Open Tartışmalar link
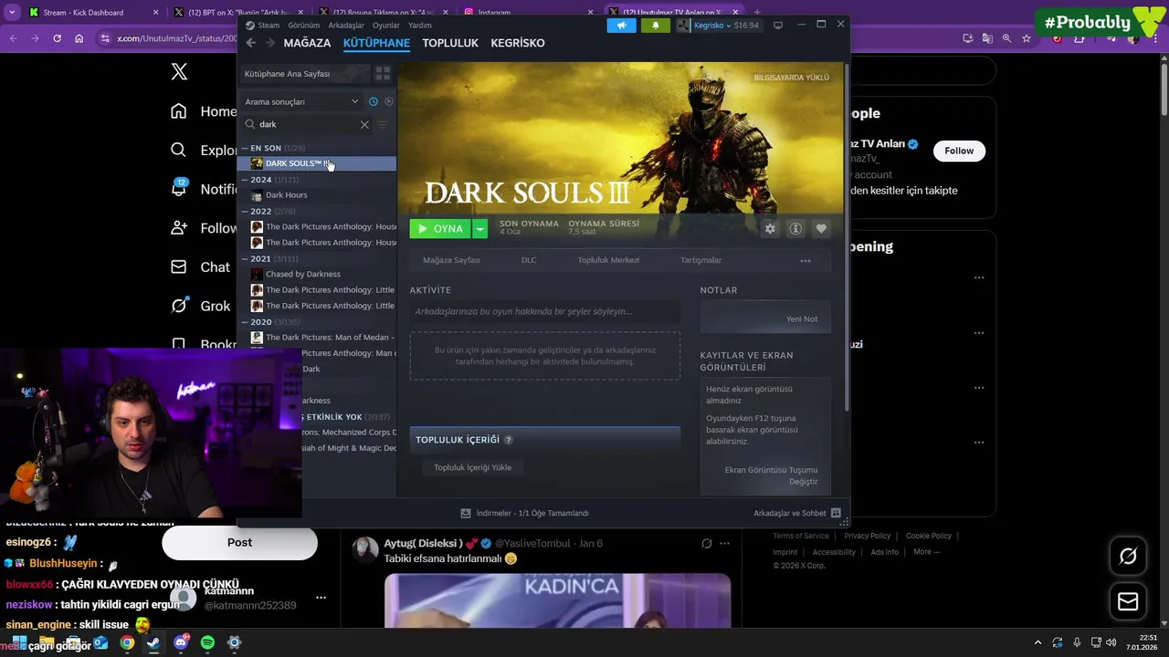Viewport: 1169px width, 657px height. (700, 260)
